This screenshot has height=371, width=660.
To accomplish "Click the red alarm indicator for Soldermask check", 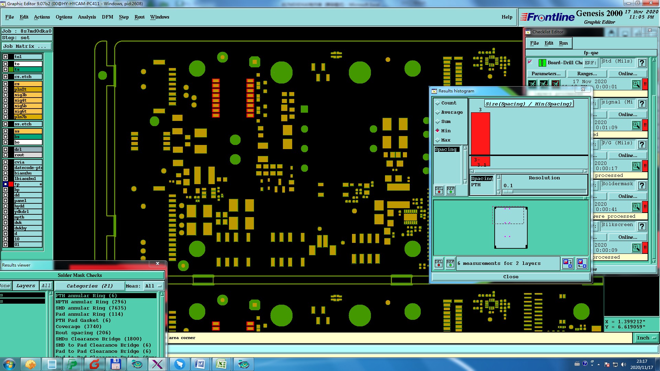I will point(645,207).
